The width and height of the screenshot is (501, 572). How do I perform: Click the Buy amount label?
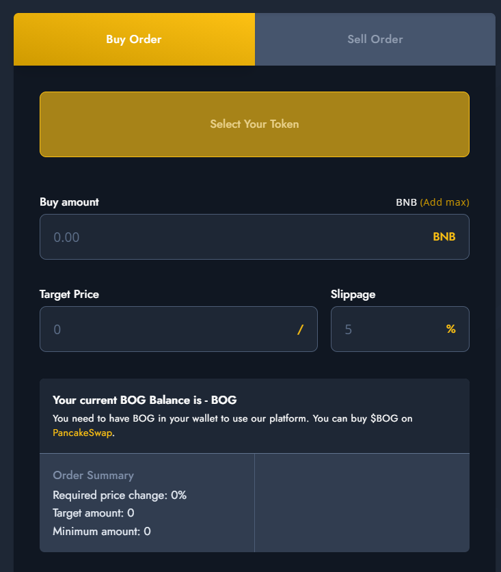coord(69,202)
